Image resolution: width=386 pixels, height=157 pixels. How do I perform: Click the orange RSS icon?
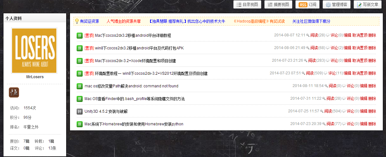coord(303,5)
